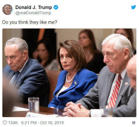Click the red striped tie in the photo
This screenshot has height=127, width=139.
click(115, 91)
